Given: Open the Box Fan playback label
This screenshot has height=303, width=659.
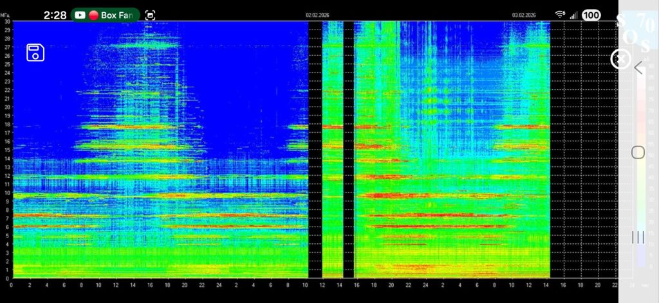Looking at the screenshot, I should (x=116, y=15).
